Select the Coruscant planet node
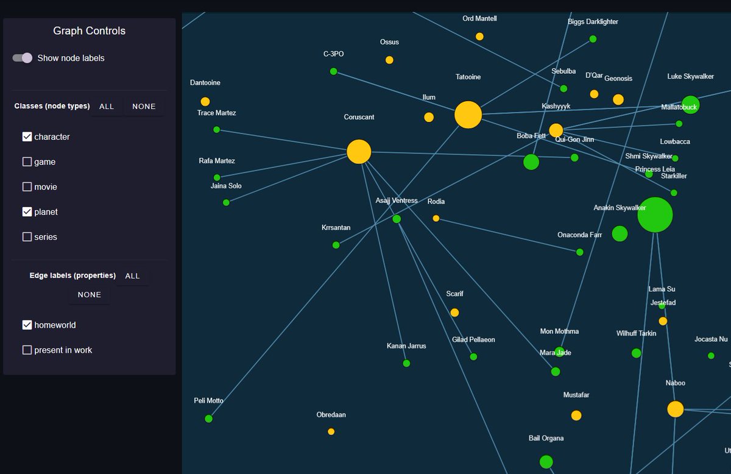The height and width of the screenshot is (474, 731). (359, 151)
